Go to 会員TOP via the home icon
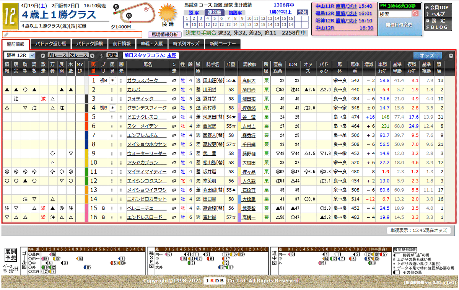The width and height of the screenshot is (459, 290). coord(428,8)
